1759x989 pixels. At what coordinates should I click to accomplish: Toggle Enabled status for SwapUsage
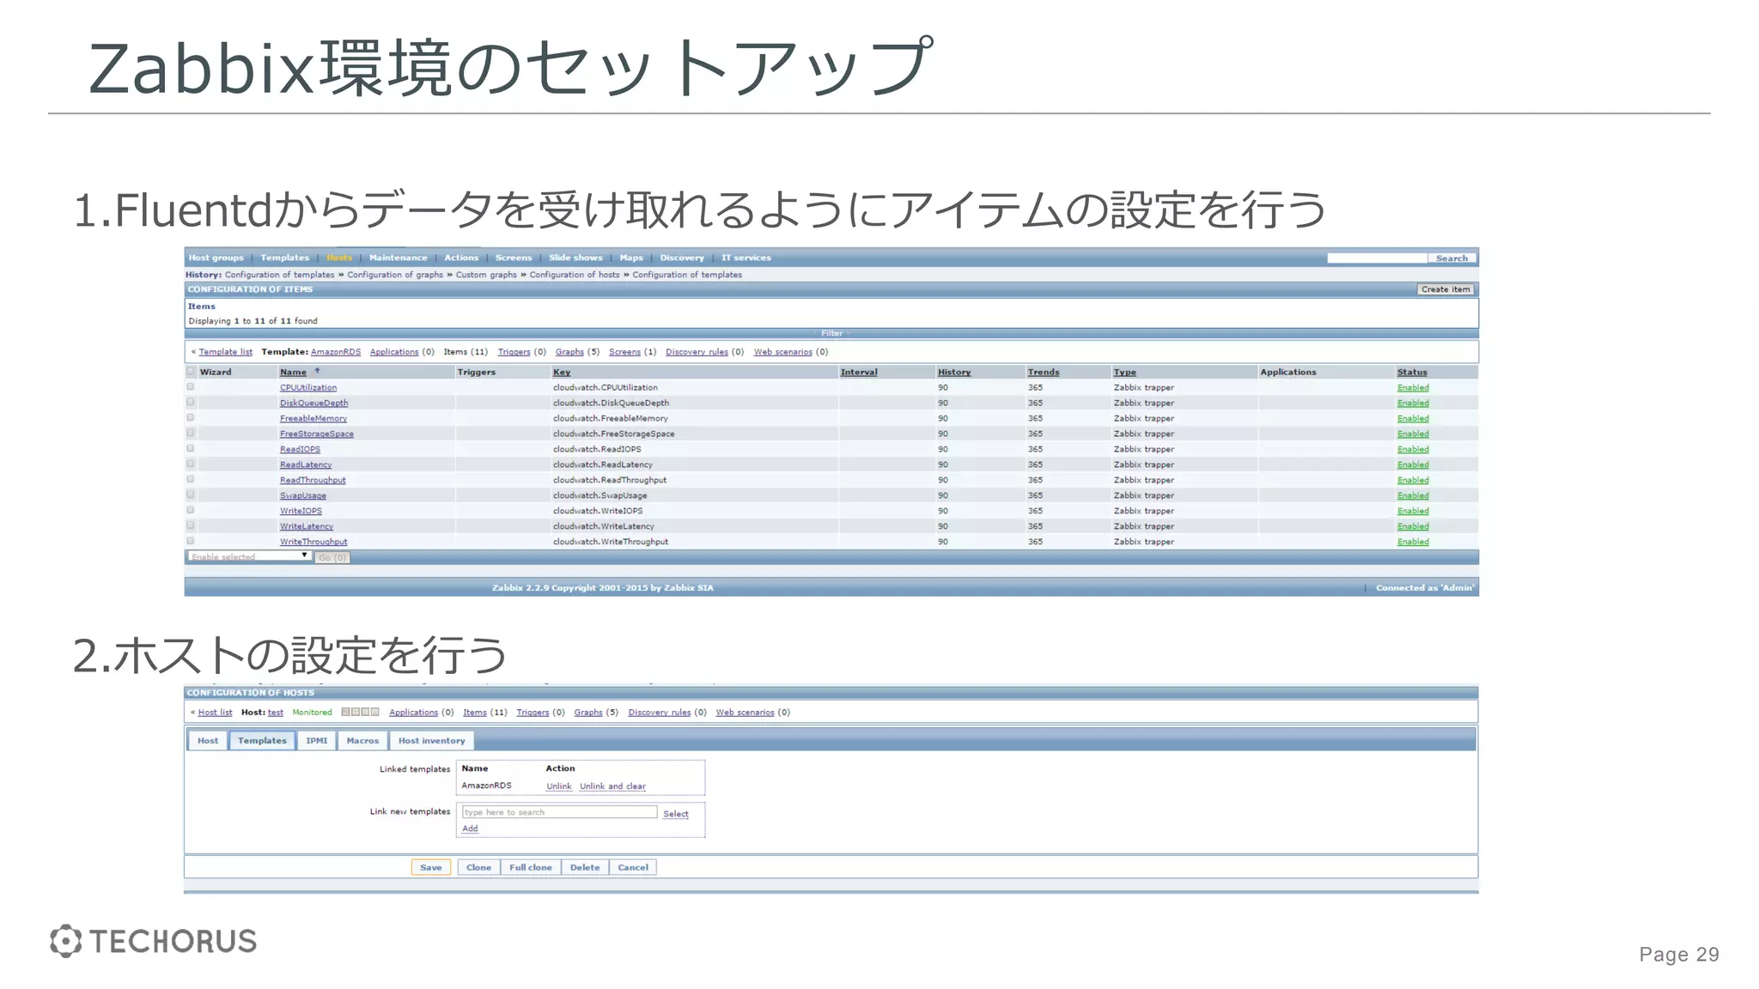[1413, 496]
